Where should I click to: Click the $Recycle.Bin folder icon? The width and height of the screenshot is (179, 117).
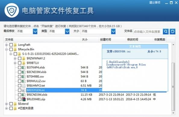coord(15,49)
